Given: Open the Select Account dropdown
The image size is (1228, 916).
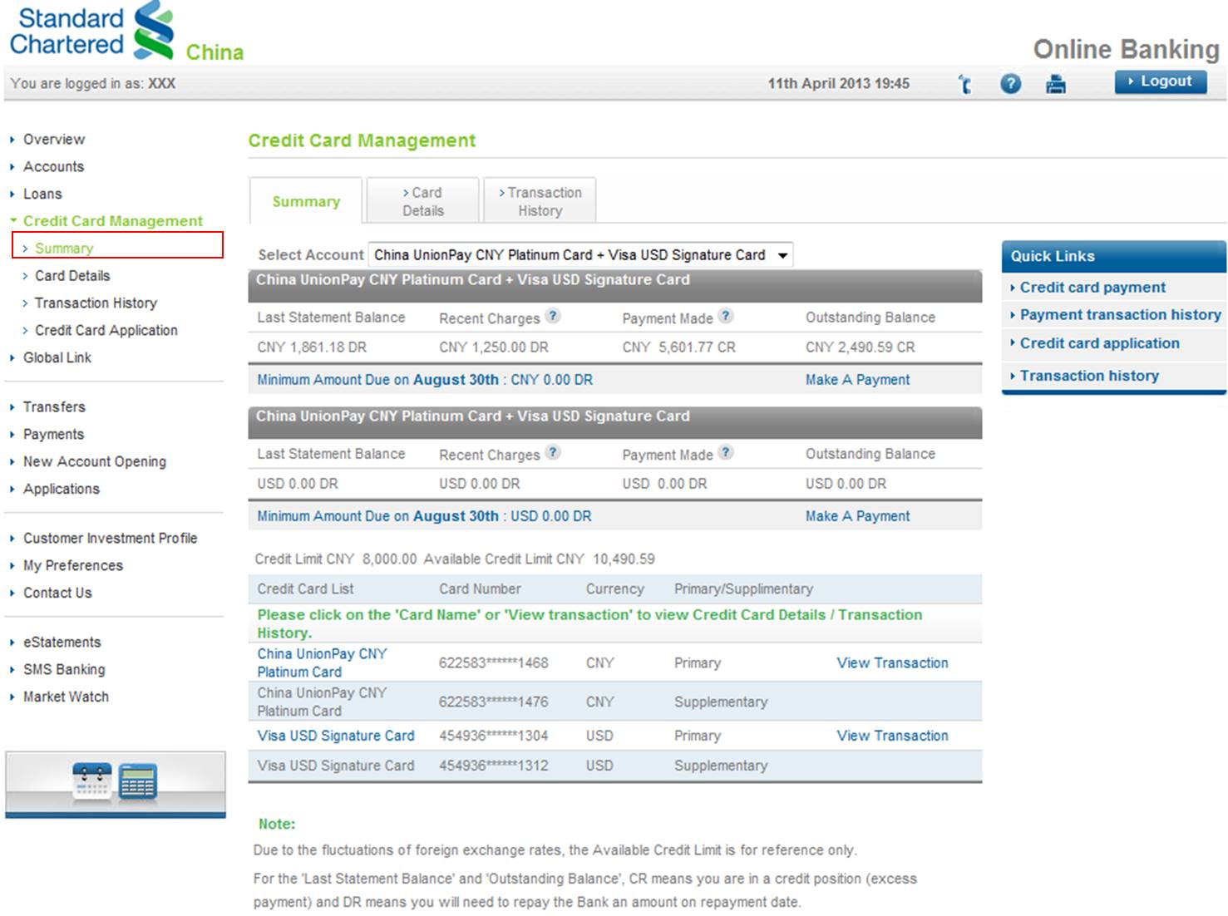Looking at the screenshot, I should [580, 255].
